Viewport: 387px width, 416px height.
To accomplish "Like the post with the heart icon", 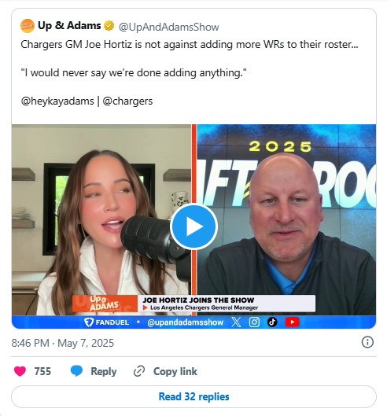I will click(x=20, y=371).
